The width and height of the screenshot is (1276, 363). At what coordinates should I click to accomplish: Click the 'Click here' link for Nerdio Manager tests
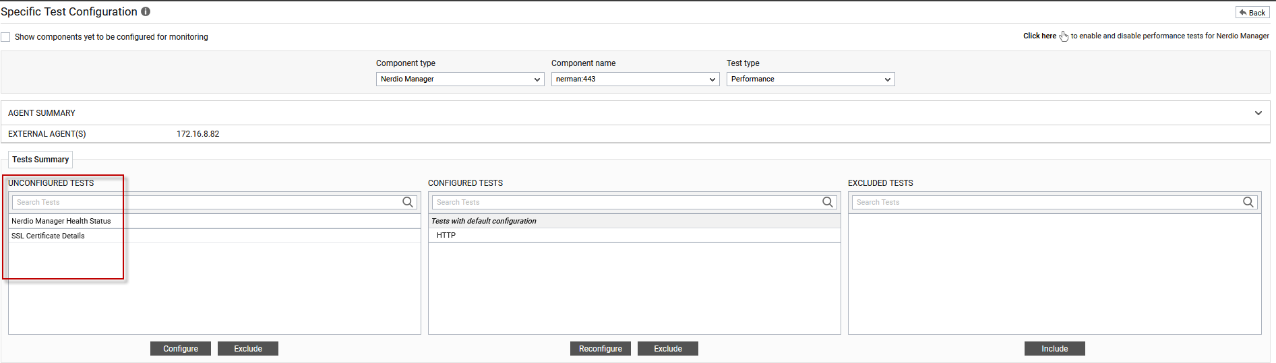tap(1039, 36)
